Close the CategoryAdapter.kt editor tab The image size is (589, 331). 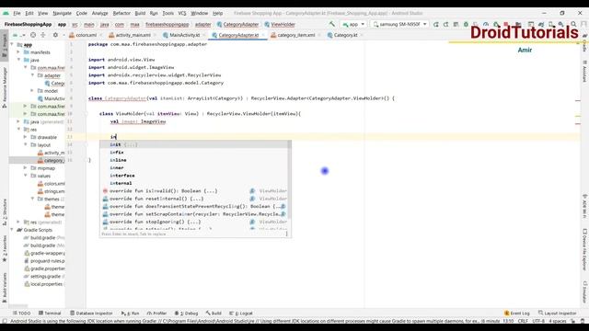263,35
